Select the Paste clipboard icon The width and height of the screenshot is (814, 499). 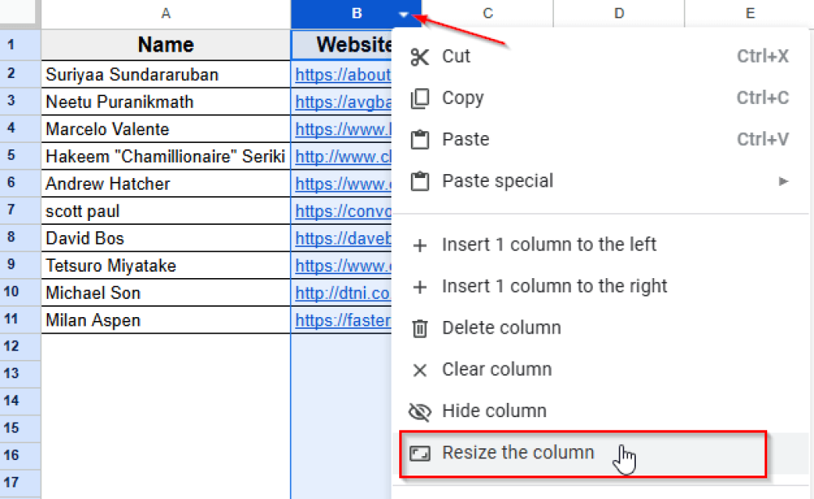click(x=420, y=139)
